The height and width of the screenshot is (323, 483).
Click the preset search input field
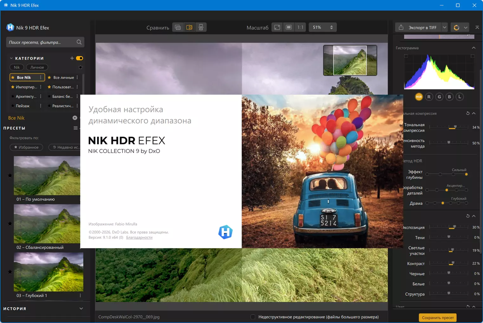[45, 42]
